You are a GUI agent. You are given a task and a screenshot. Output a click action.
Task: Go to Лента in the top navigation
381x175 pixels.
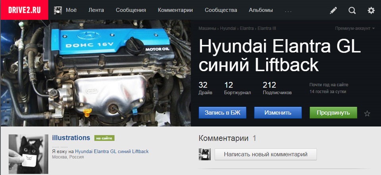click(x=96, y=10)
